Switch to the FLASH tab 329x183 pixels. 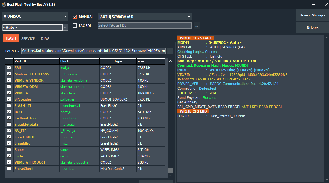11,38
